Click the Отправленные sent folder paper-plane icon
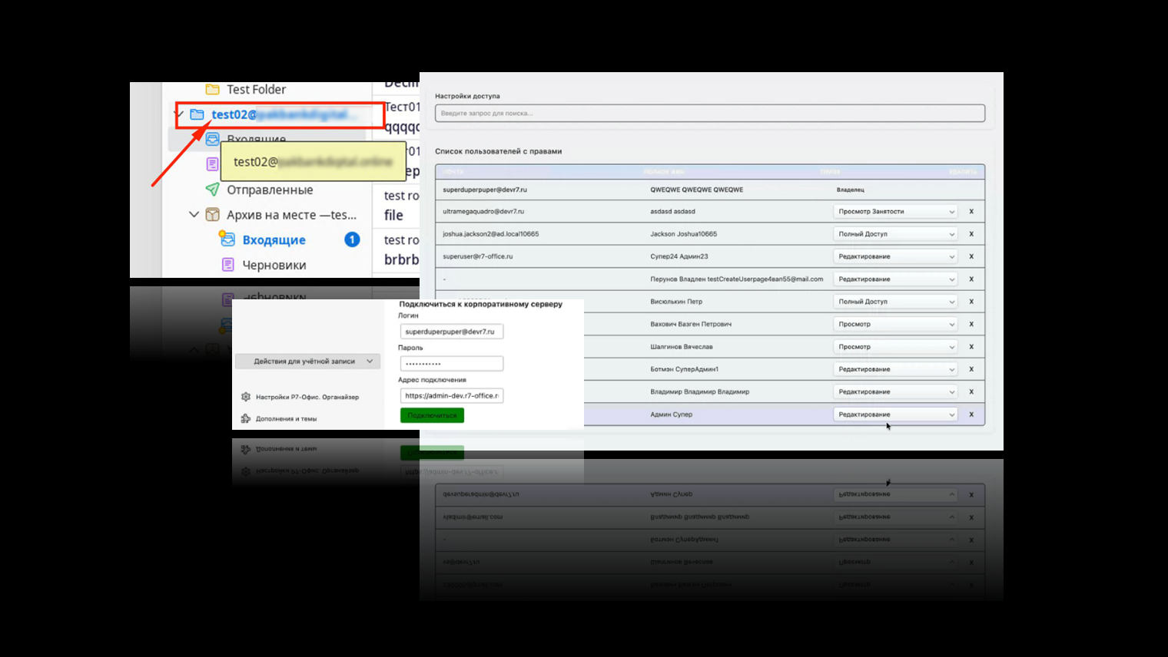1168x657 pixels. (x=213, y=190)
